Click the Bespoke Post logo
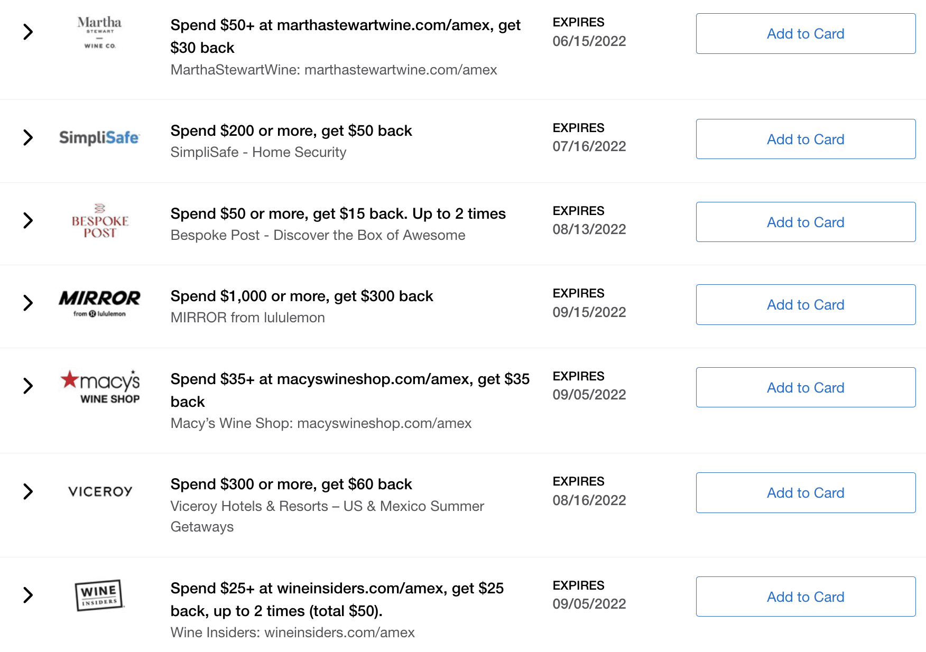 click(100, 221)
